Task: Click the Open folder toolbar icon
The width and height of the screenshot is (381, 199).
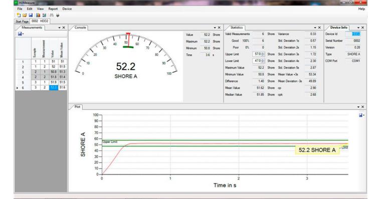Action: coord(25,16)
